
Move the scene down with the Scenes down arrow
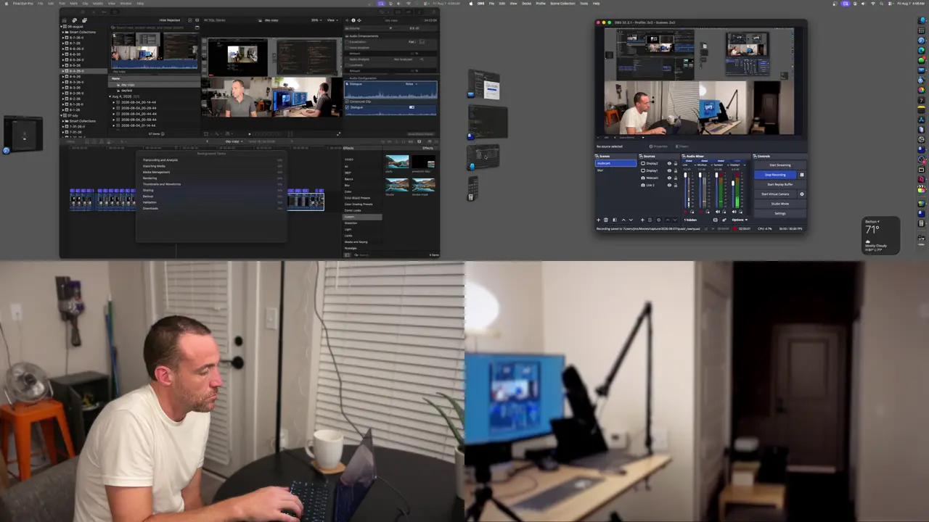click(x=630, y=220)
